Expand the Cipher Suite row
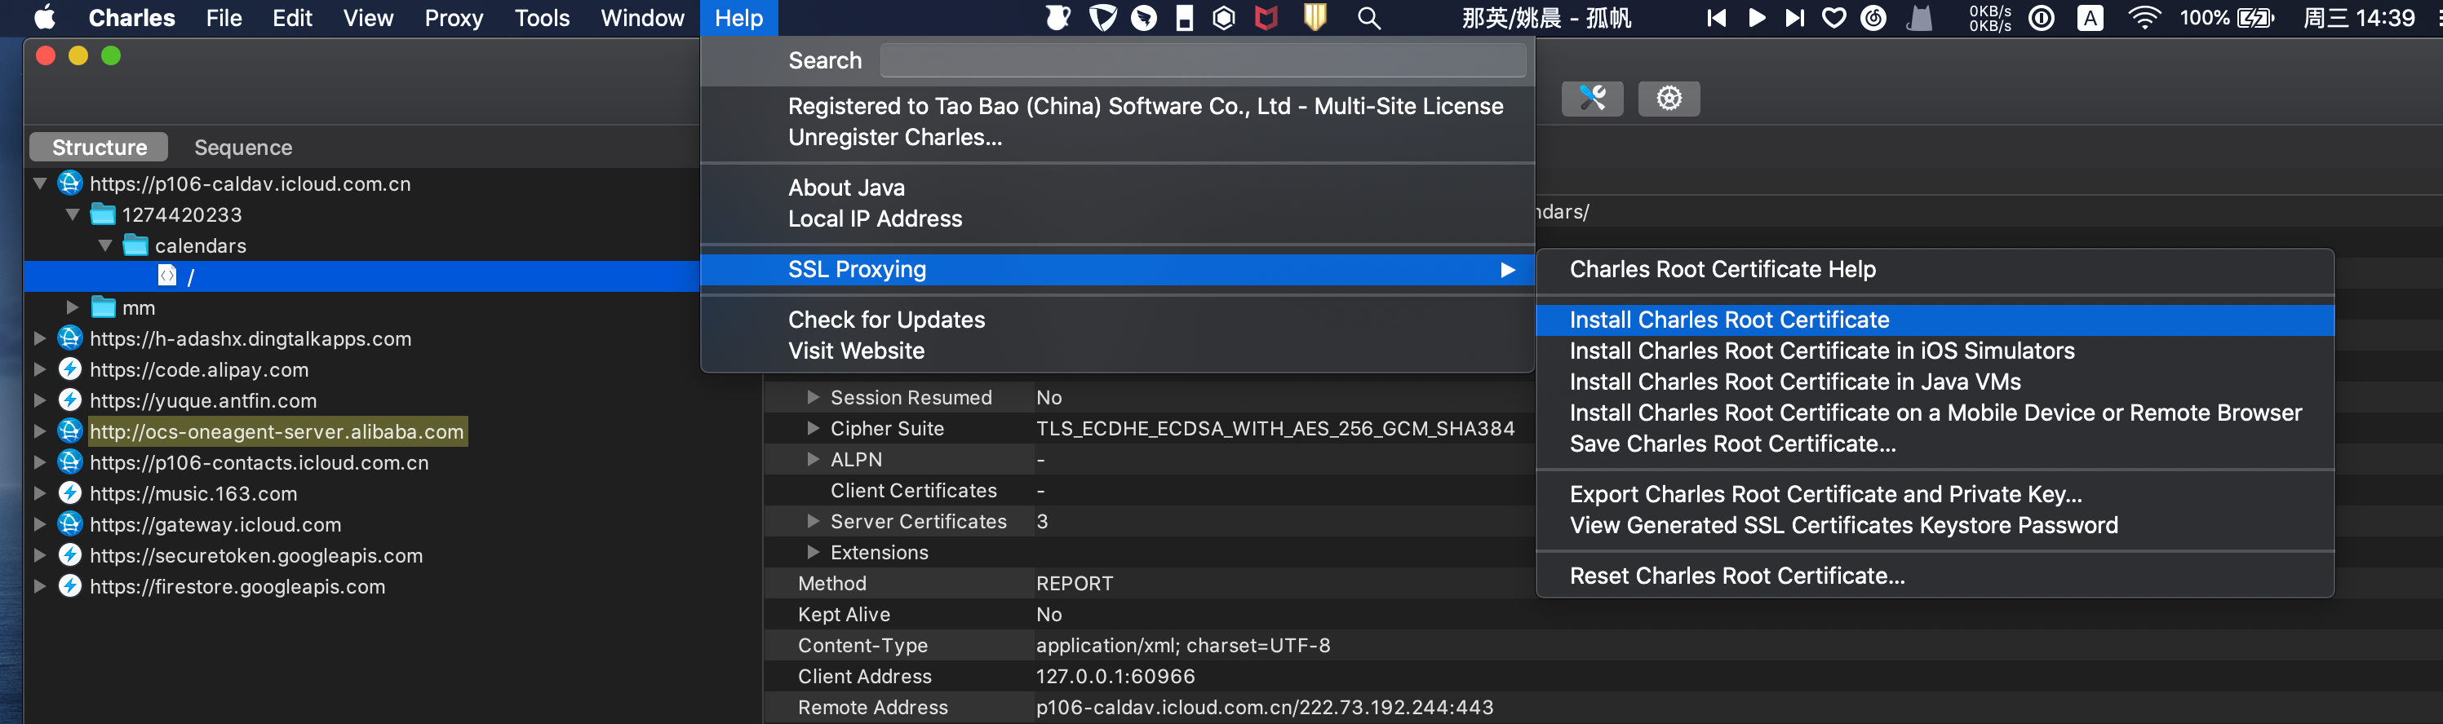 point(813,428)
